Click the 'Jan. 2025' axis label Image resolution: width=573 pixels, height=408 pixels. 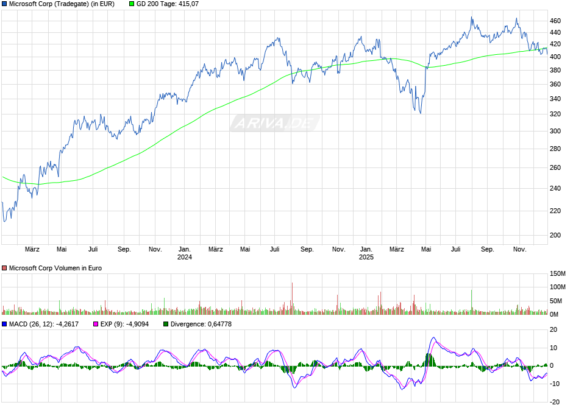pyautogui.click(x=366, y=253)
